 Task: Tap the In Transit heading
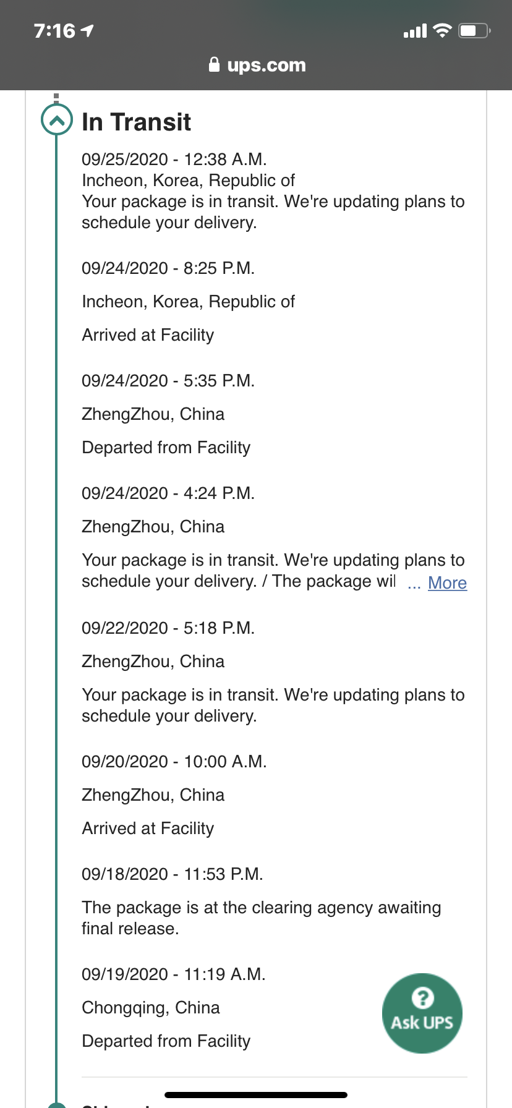[x=136, y=122]
